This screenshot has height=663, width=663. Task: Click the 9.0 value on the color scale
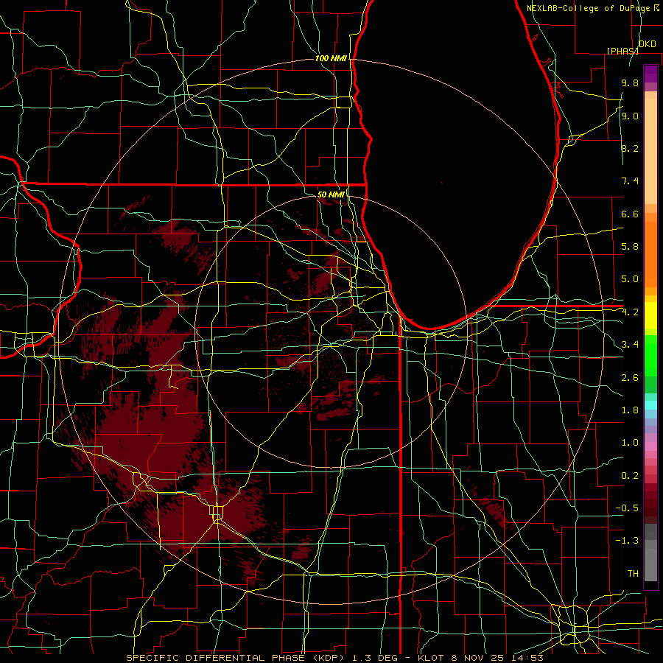[630, 116]
